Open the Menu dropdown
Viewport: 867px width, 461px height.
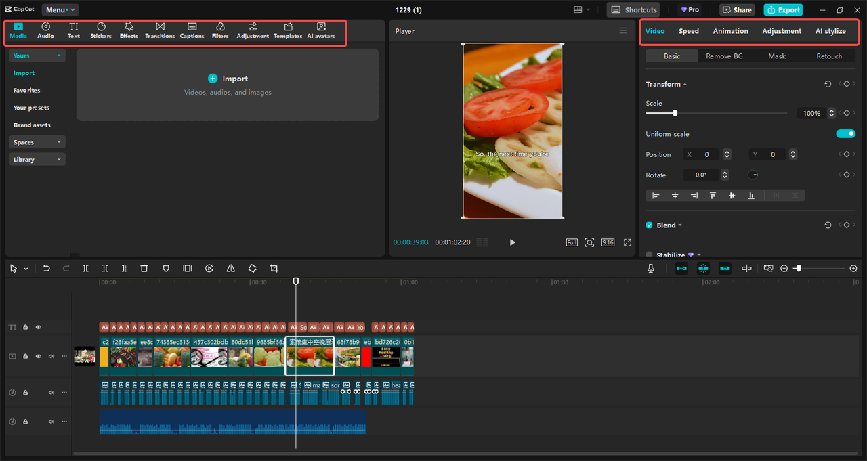tap(60, 10)
